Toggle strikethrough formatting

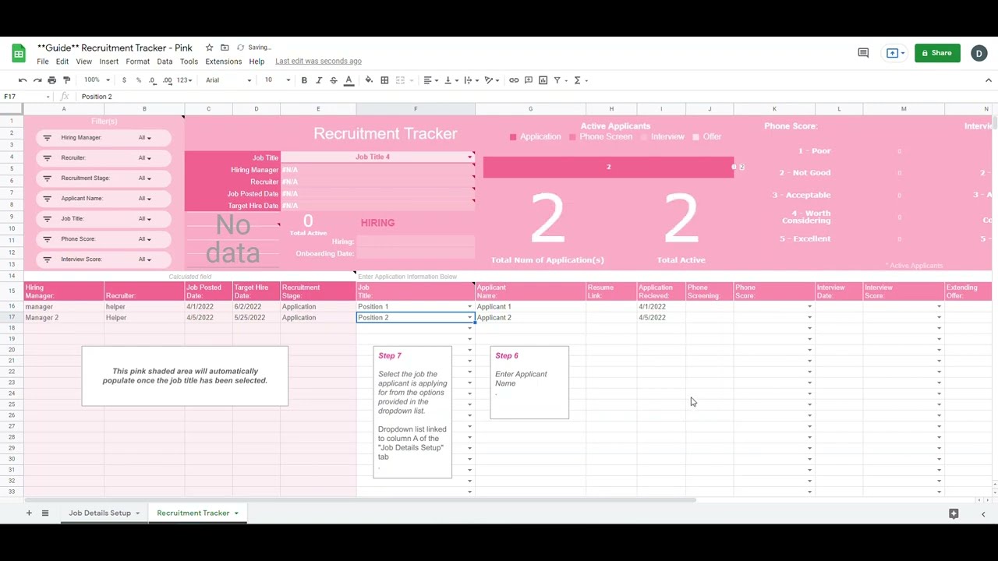[334, 80]
